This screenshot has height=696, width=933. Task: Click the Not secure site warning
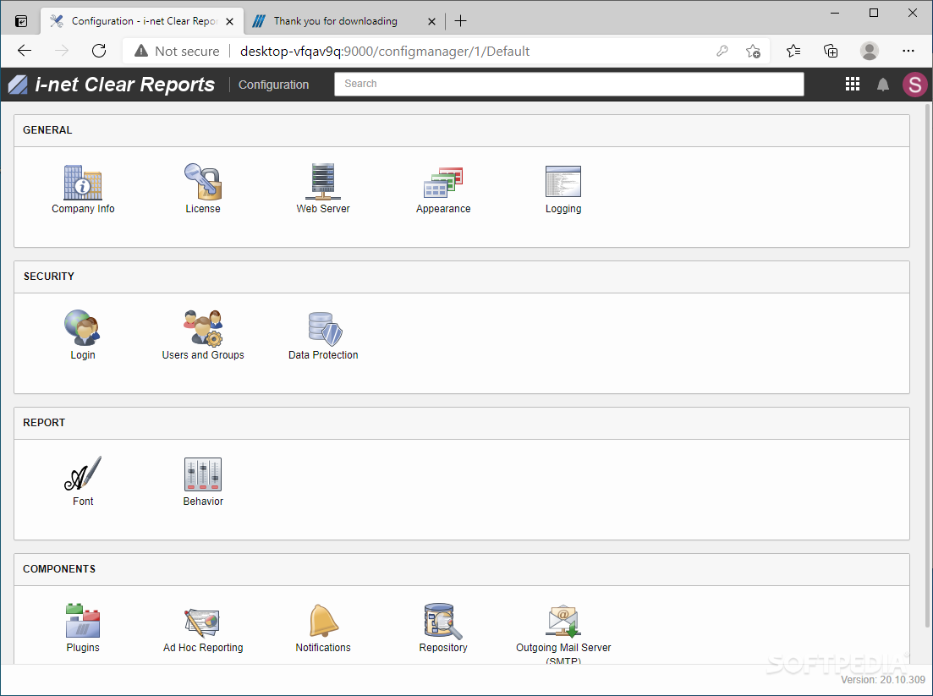[x=177, y=51]
